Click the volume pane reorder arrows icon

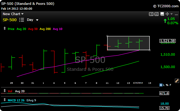tap(5, 90)
